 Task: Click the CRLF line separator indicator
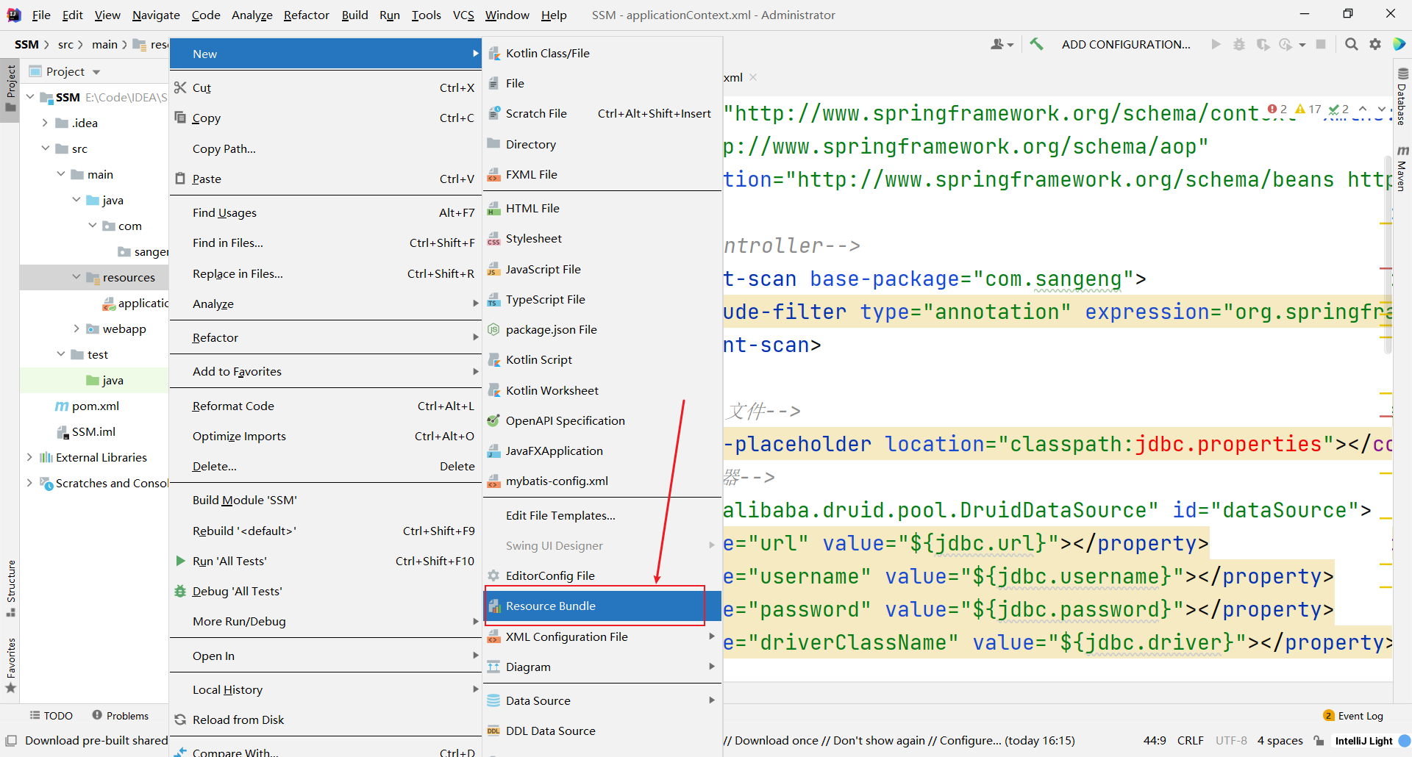pos(1190,740)
